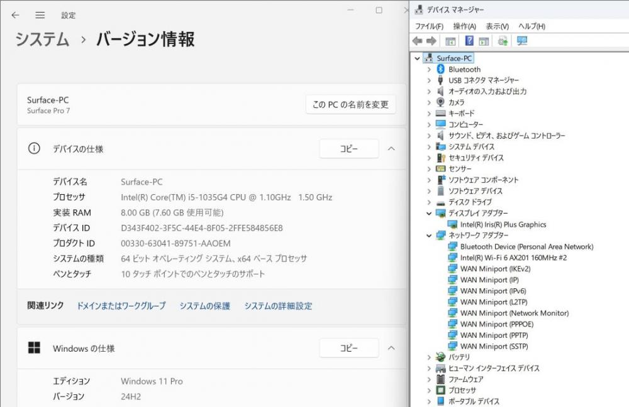Click the この PC の名前を変更 button
This screenshot has width=629, height=407.
[350, 104]
